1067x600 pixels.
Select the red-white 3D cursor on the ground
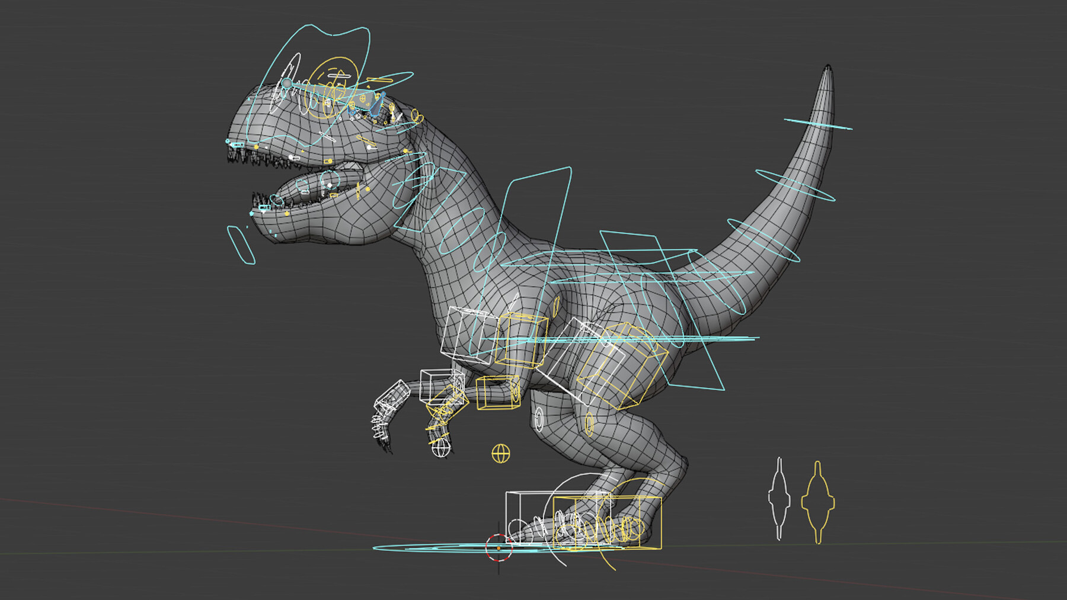coord(498,549)
